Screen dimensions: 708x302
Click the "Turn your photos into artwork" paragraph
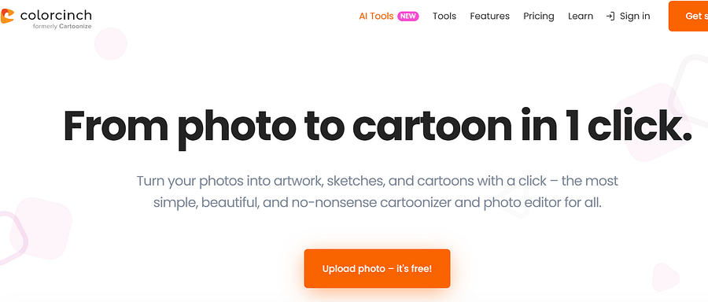click(x=377, y=192)
